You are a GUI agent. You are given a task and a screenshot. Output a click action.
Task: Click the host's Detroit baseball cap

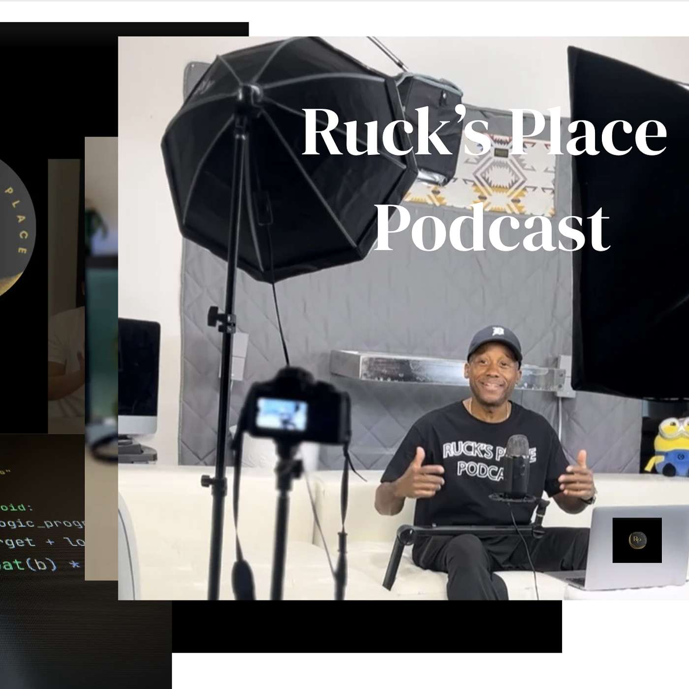coord(497,340)
